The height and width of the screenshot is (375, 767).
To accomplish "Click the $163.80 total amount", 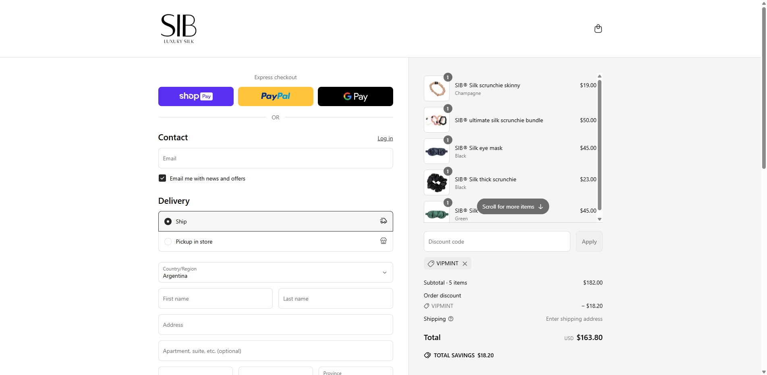I will point(589,338).
